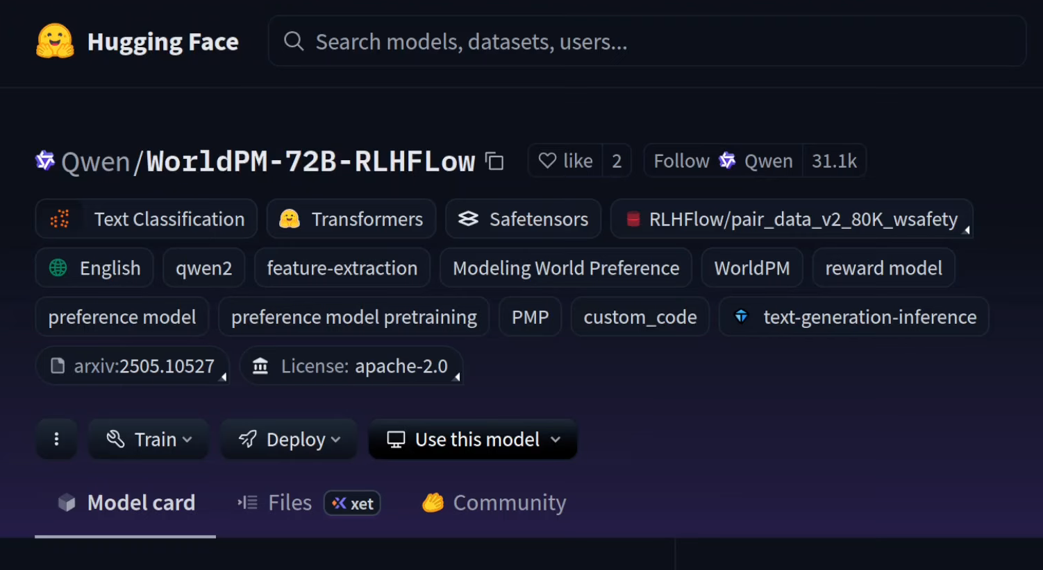1043x570 pixels.
Task: Like this model with the heart button
Action: point(565,161)
